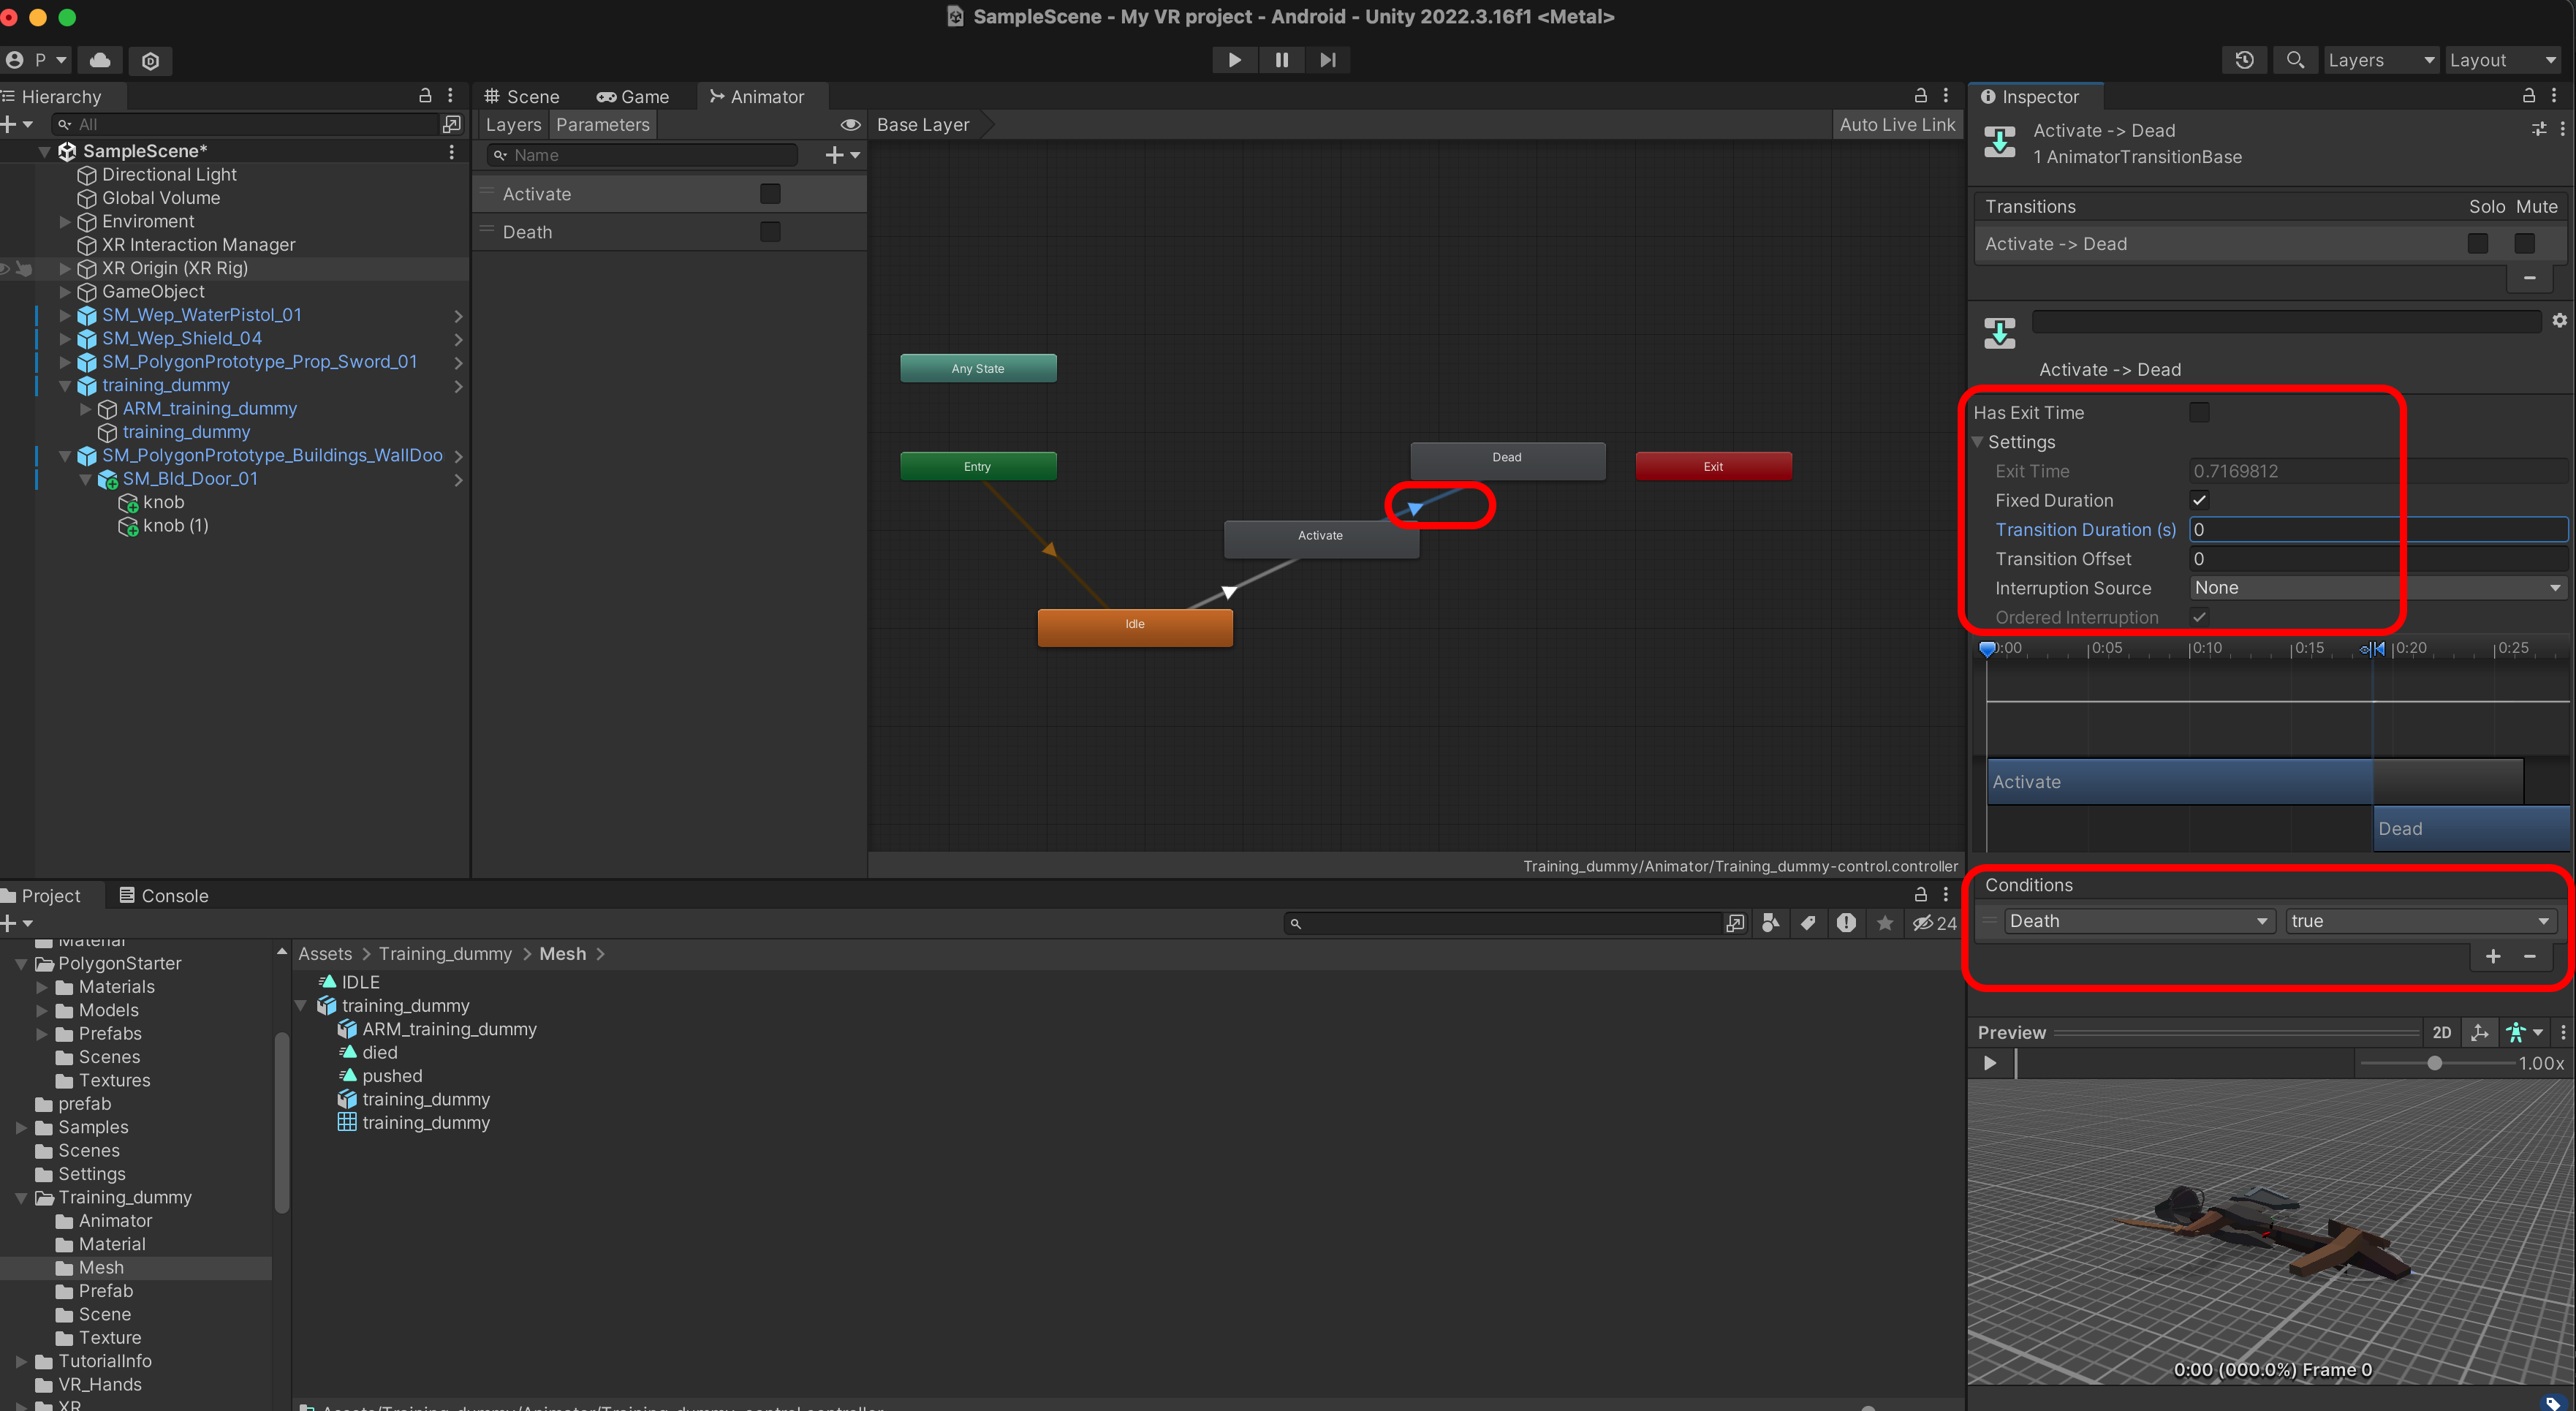The height and width of the screenshot is (1411, 2576).
Task: Click the add parameter plus icon
Action: 835,155
